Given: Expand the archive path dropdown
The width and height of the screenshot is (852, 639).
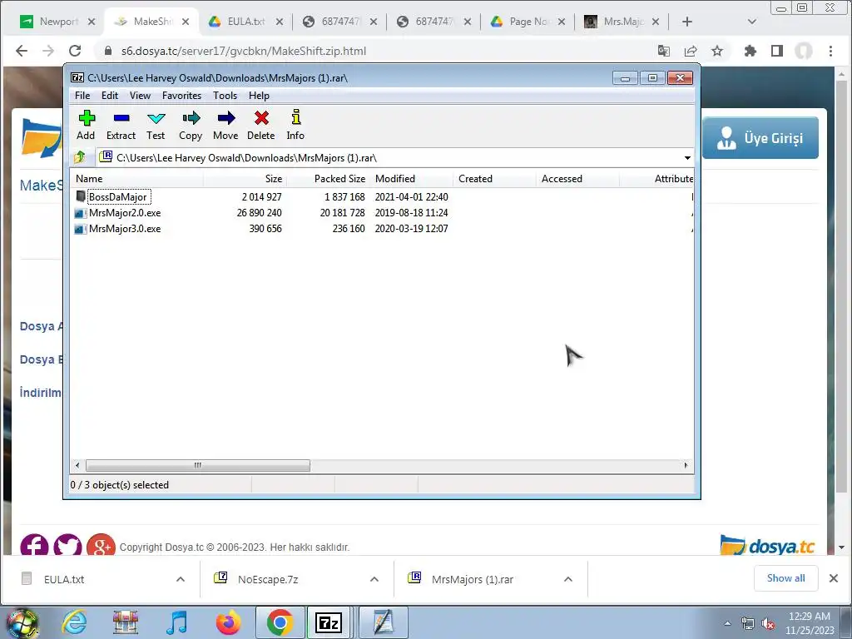Looking at the screenshot, I should pyautogui.click(x=687, y=157).
